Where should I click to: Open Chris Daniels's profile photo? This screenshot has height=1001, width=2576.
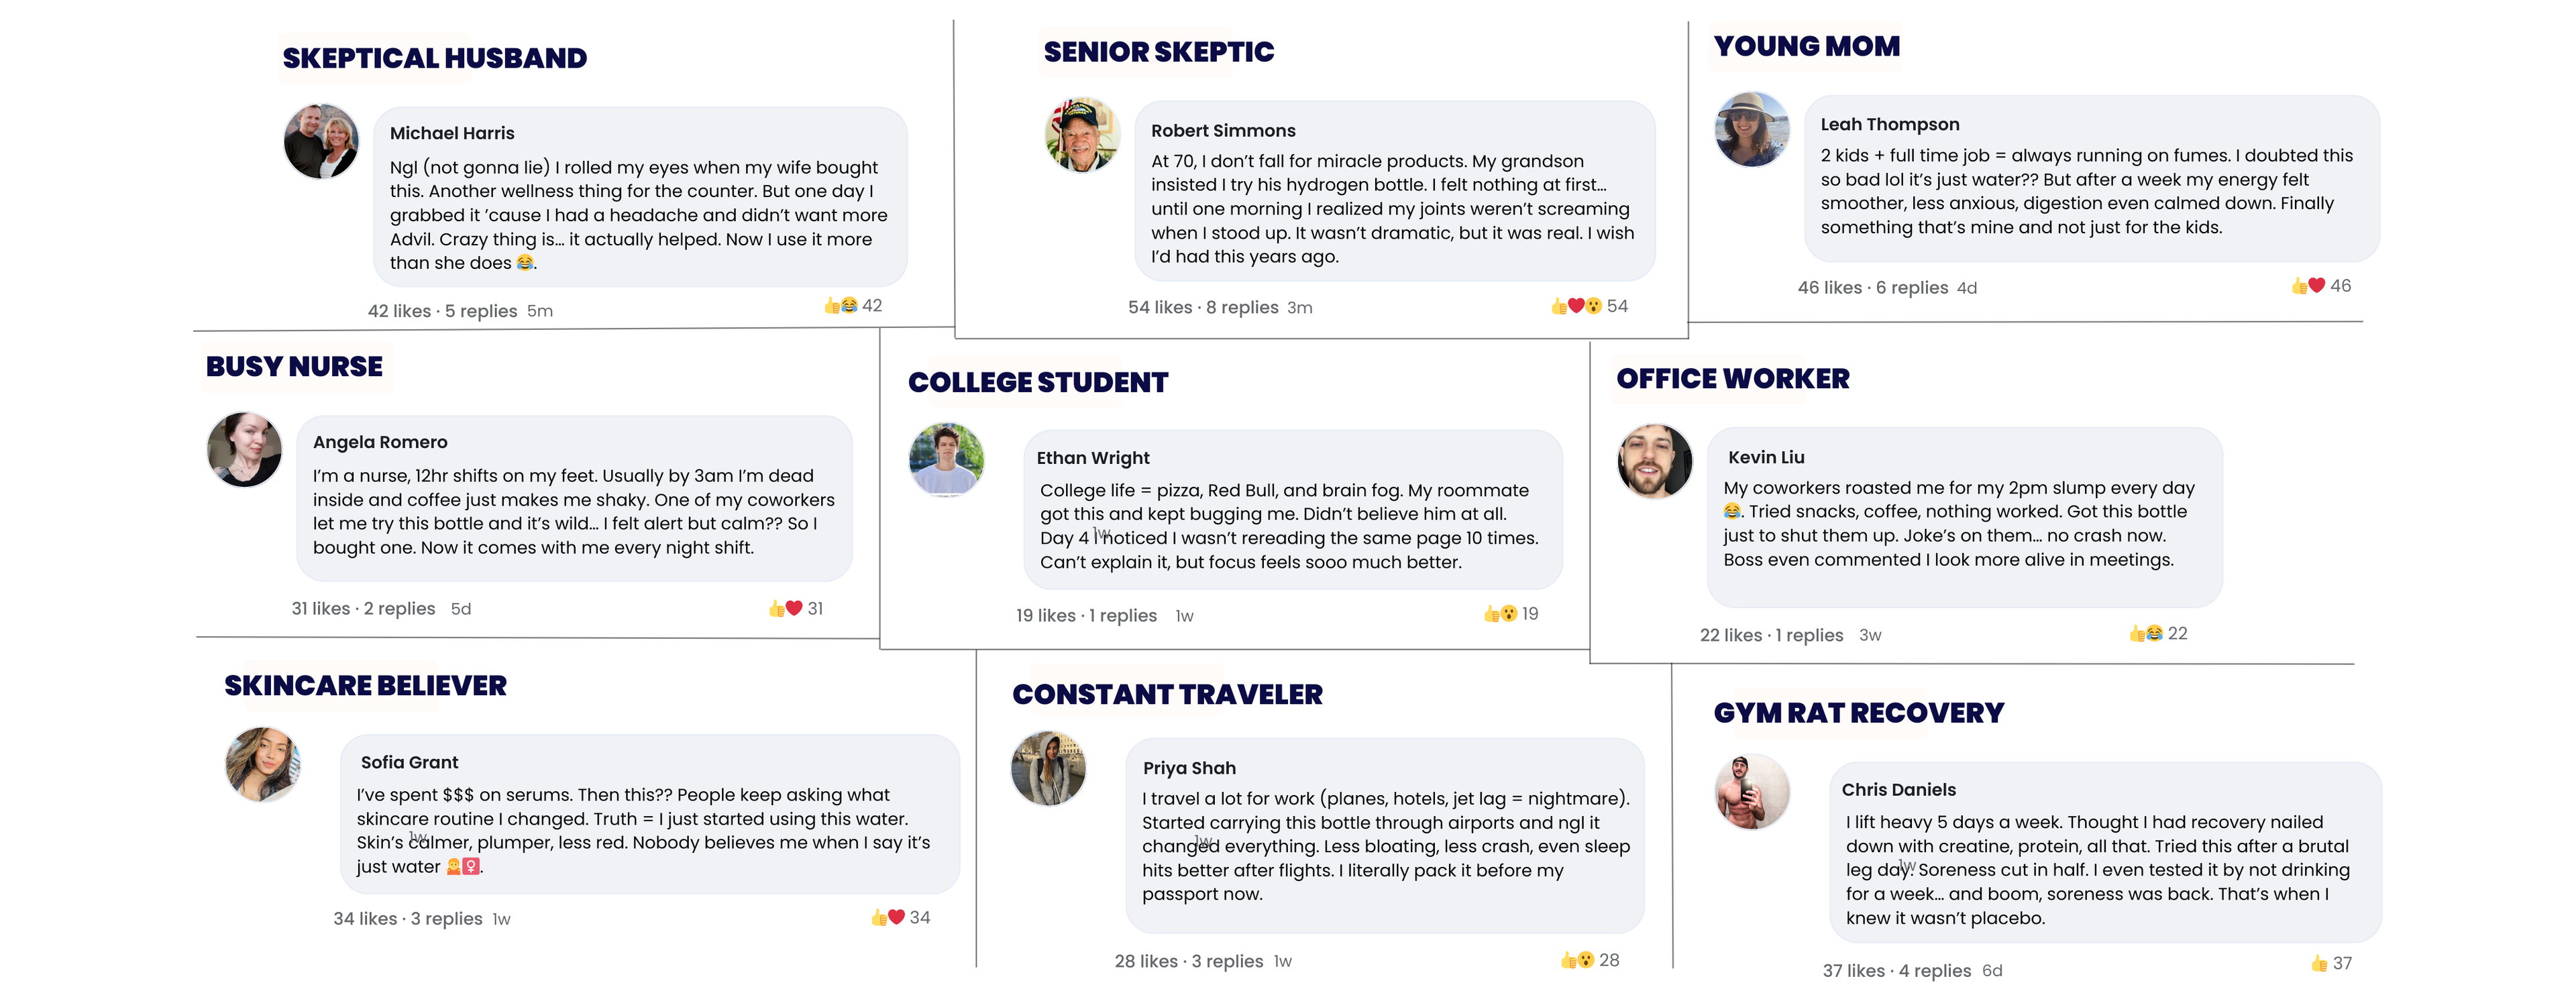[x=1751, y=792]
